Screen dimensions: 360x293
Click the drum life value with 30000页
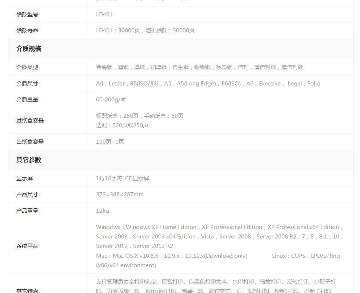[145, 31]
